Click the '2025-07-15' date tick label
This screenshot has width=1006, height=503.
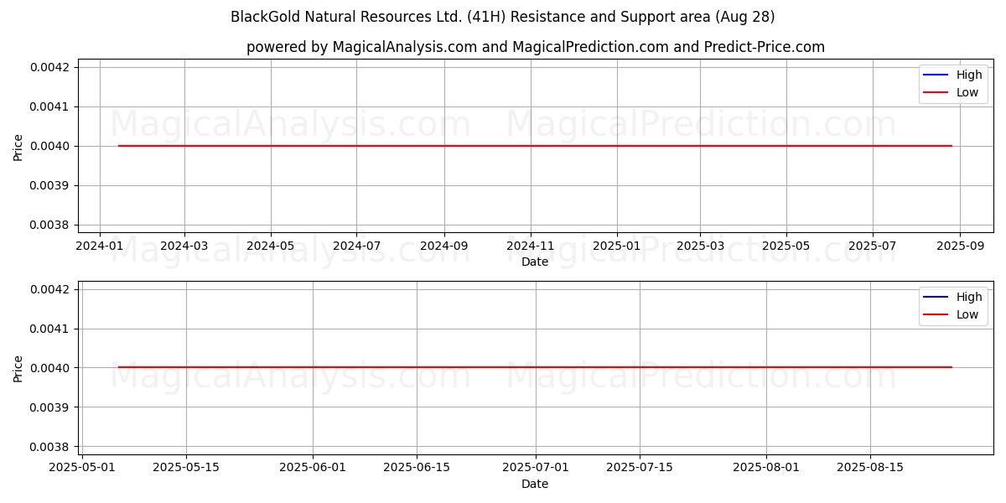(640, 468)
